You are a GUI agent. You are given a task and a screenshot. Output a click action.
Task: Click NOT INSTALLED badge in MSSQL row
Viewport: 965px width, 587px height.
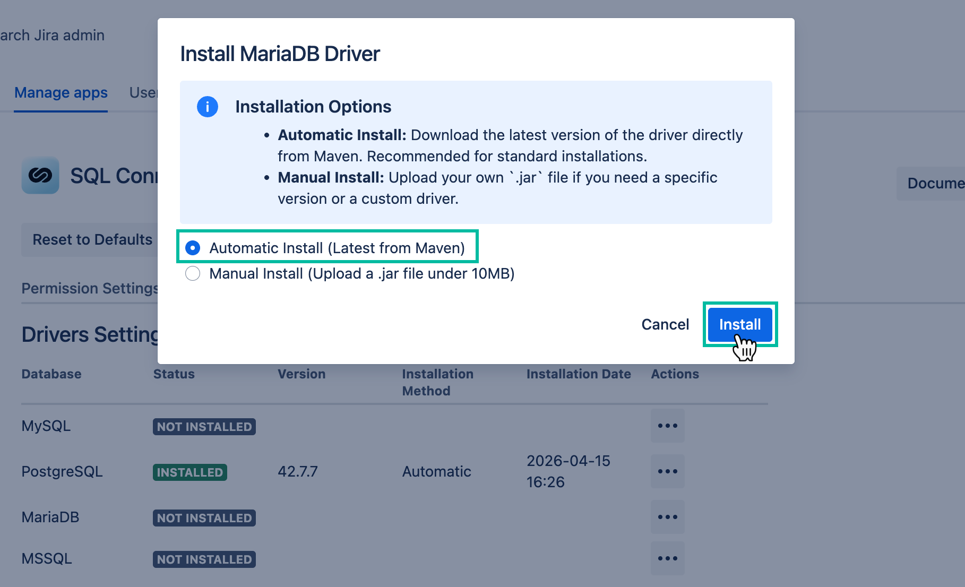pyautogui.click(x=204, y=559)
